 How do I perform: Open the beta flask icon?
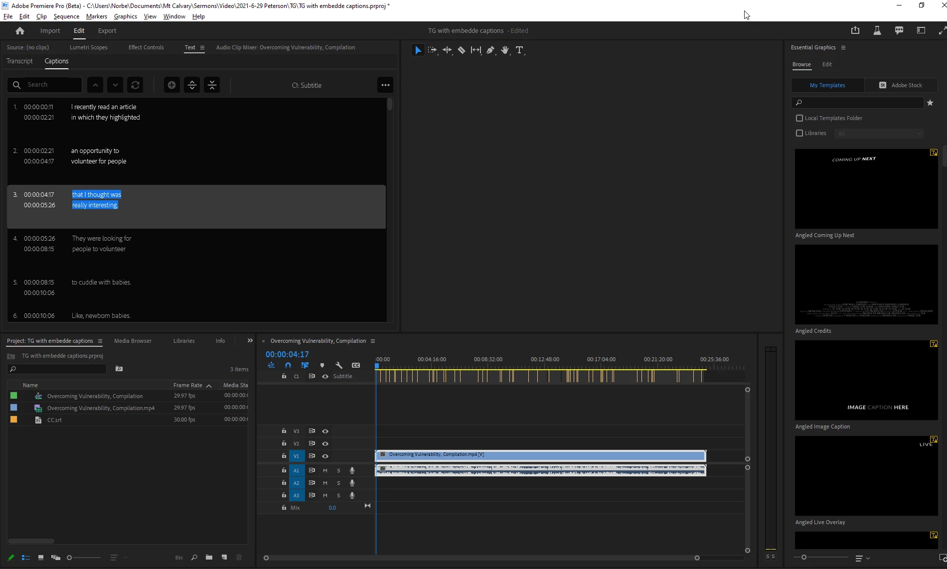click(x=877, y=30)
